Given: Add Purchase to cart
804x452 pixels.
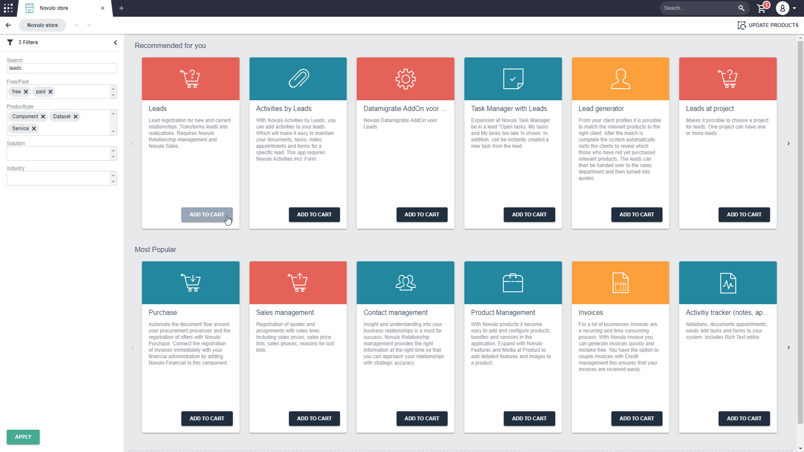Looking at the screenshot, I should tap(207, 419).
